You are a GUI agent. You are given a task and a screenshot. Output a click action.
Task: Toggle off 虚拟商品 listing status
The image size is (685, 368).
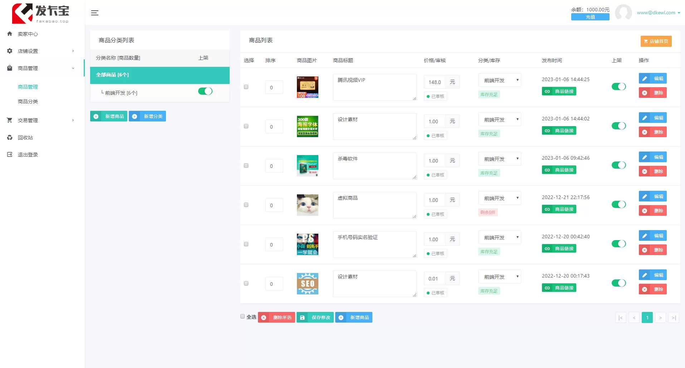618,204
